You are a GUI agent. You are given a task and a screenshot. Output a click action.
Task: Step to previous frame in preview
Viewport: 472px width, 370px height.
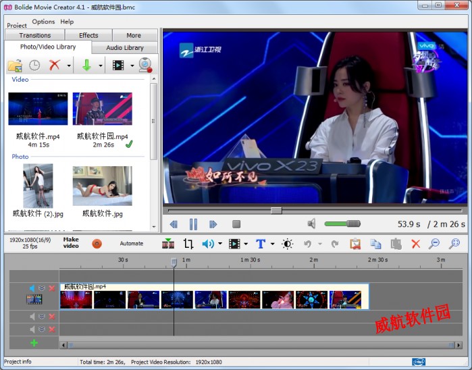174,224
